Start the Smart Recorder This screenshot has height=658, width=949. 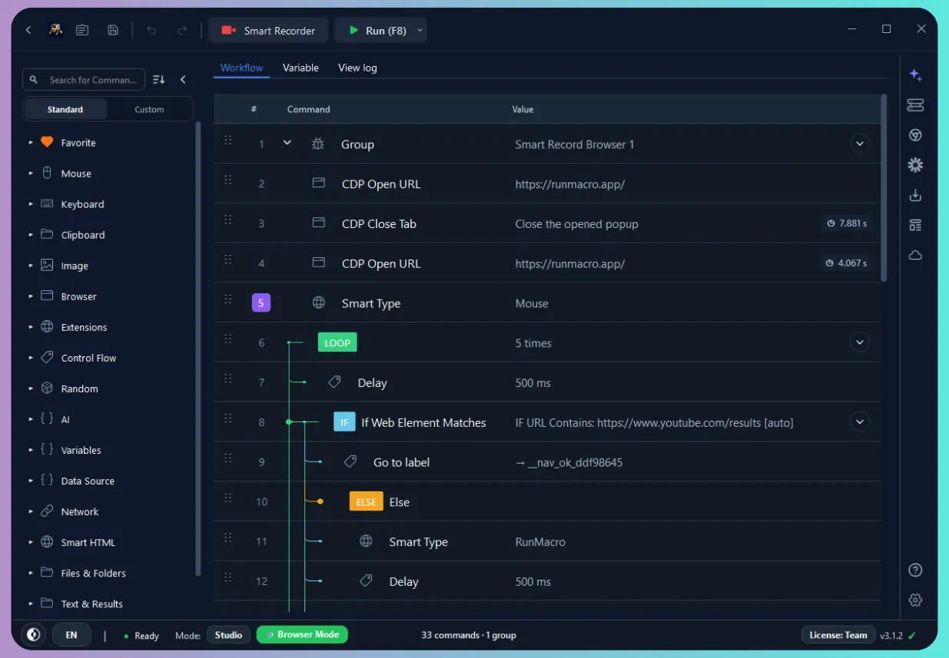coord(268,31)
